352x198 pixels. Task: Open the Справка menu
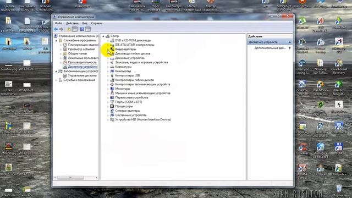coord(97,23)
